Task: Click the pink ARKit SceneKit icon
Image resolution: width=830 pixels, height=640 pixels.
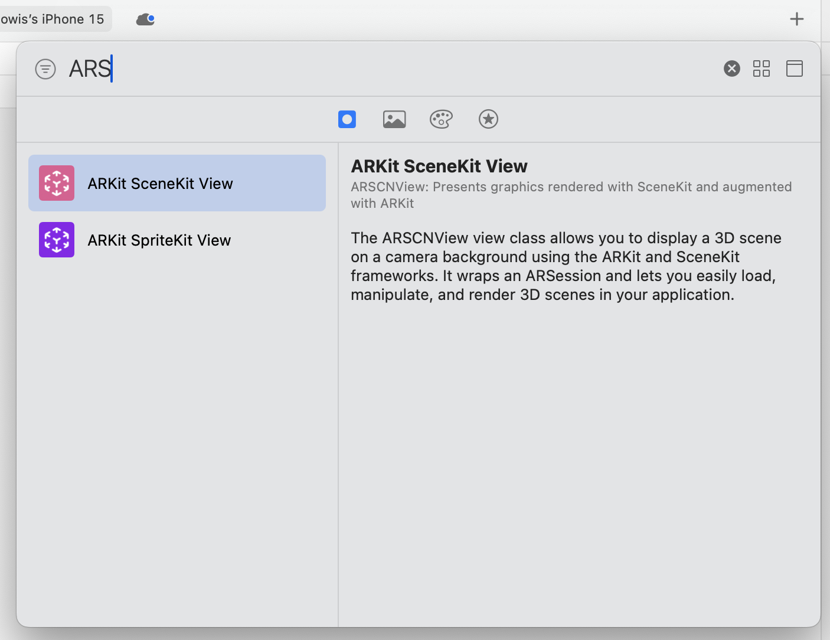Action: [x=57, y=183]
